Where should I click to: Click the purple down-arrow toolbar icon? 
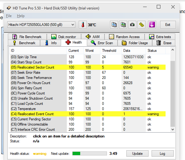[x=152, y=25]
